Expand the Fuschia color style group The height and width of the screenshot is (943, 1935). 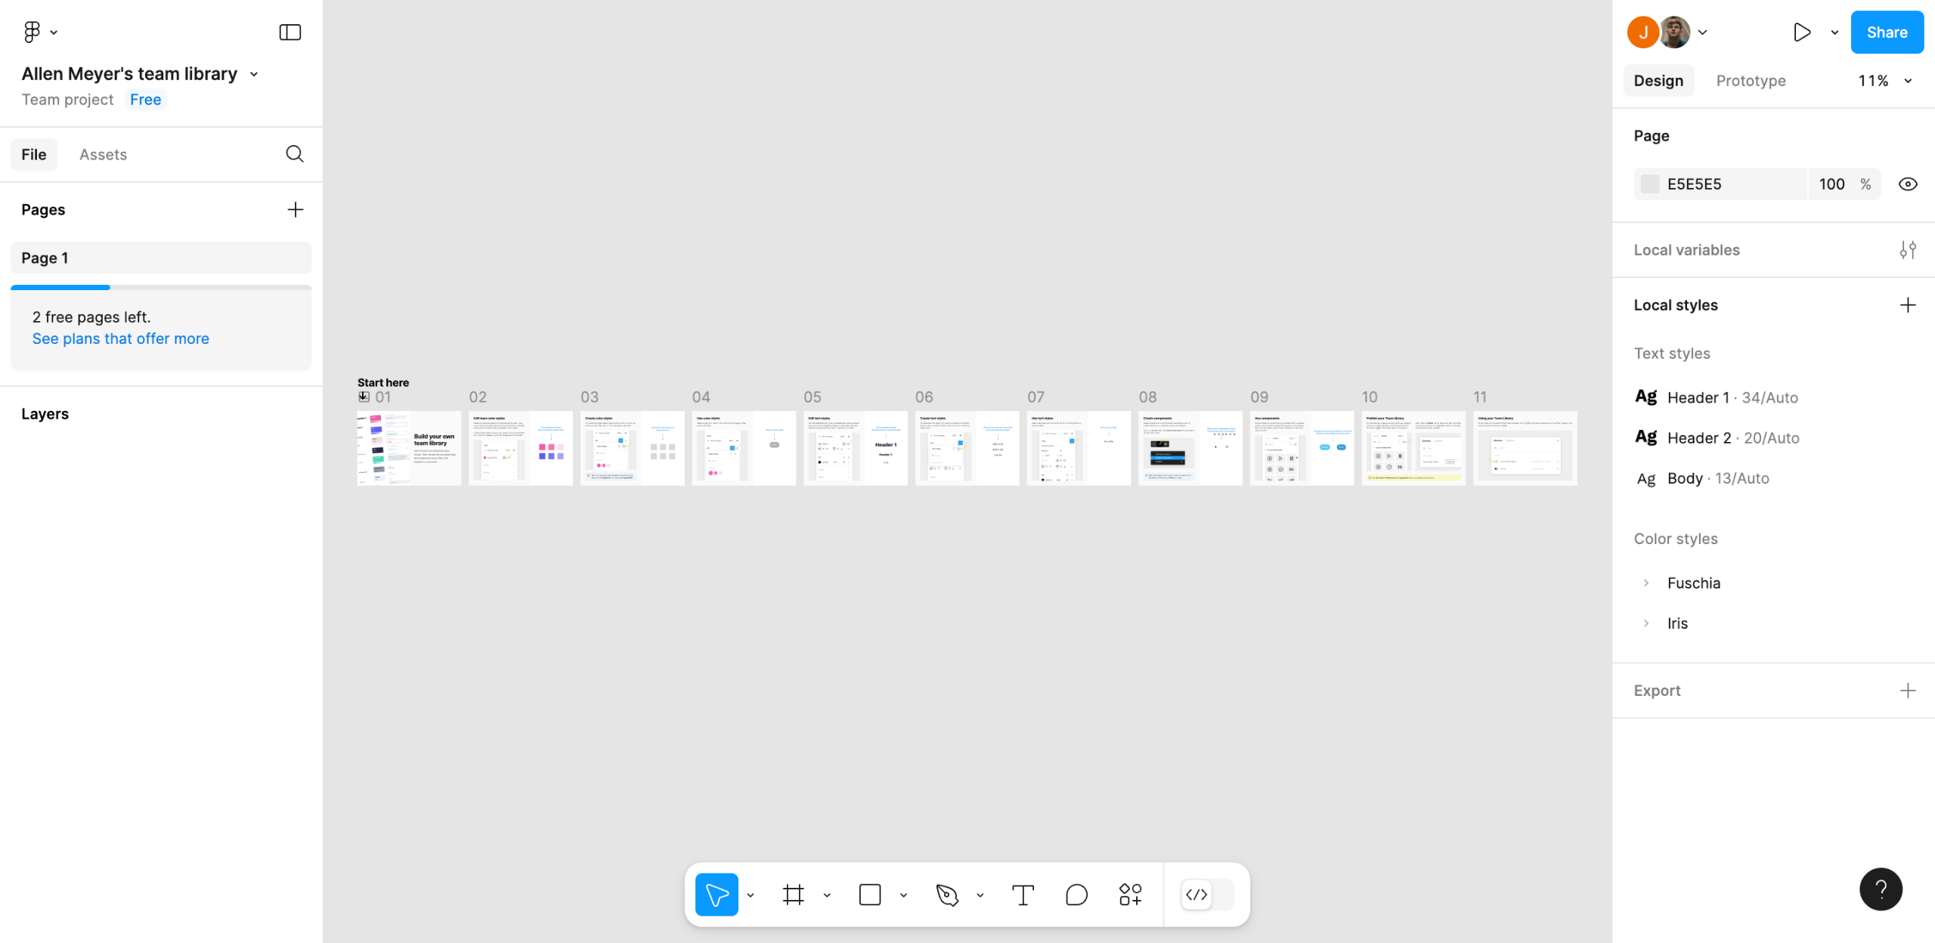(x=1646, y=583)
